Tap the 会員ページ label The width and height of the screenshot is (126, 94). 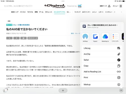coord(103,6)
